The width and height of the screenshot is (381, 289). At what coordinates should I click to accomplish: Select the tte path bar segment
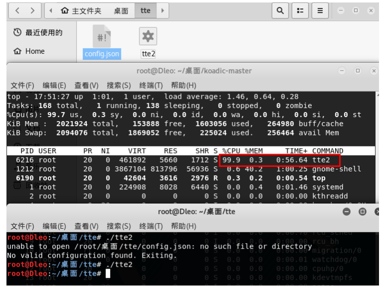(x=145, y=10)
